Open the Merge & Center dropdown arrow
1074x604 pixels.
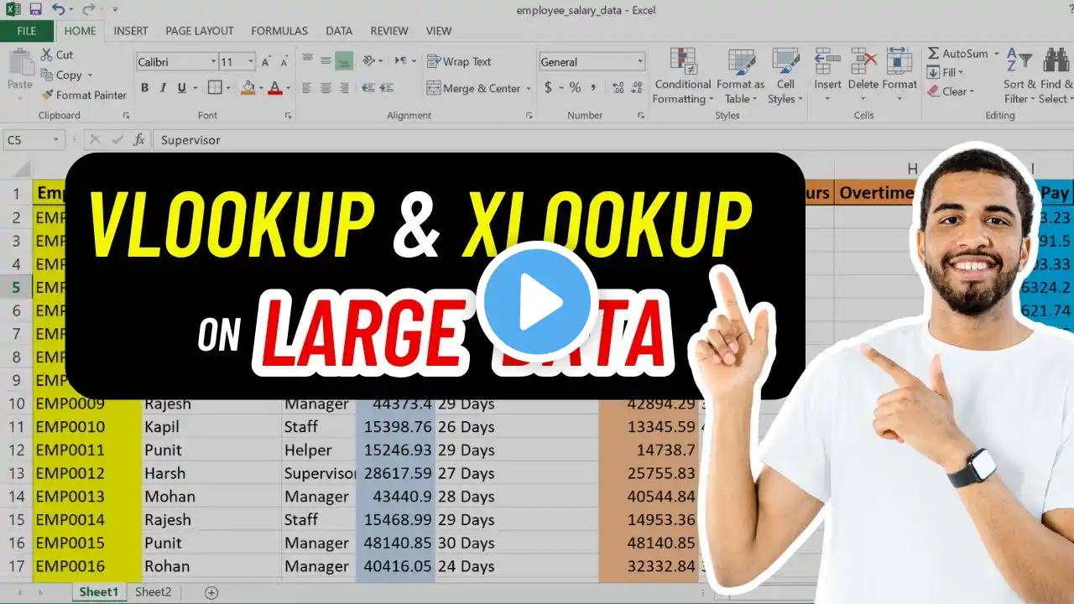(529, 88)
